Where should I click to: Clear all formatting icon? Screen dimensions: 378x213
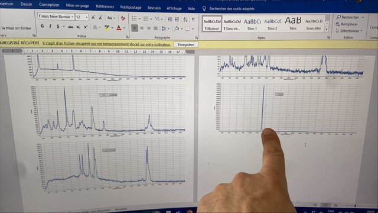pos(123,18)
